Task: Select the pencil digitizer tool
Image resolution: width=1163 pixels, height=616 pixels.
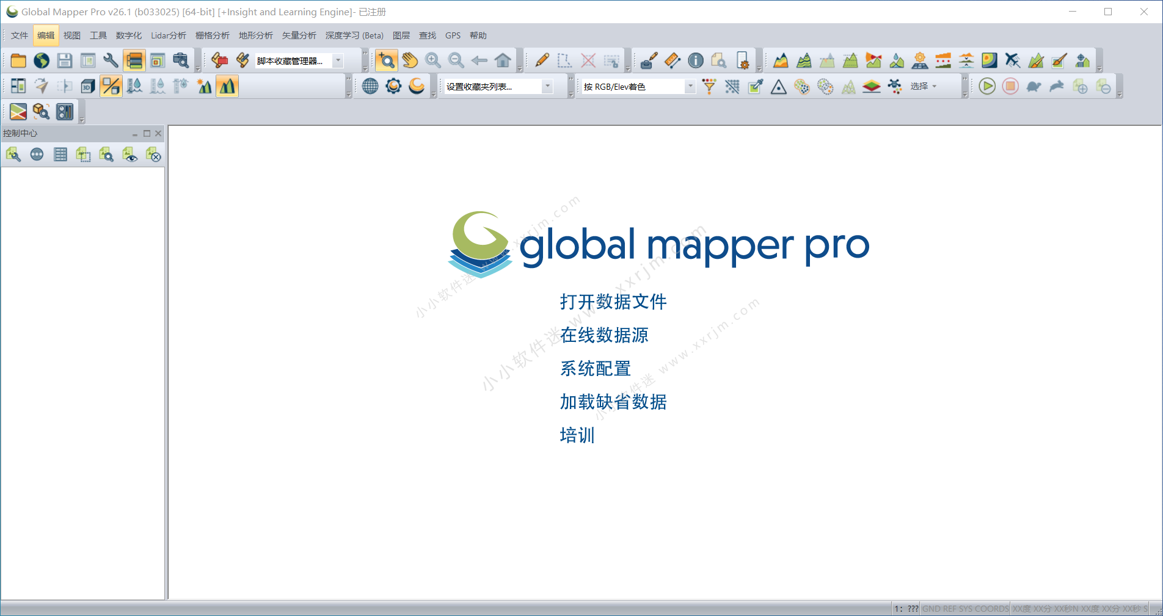Action: click(542, 60)
